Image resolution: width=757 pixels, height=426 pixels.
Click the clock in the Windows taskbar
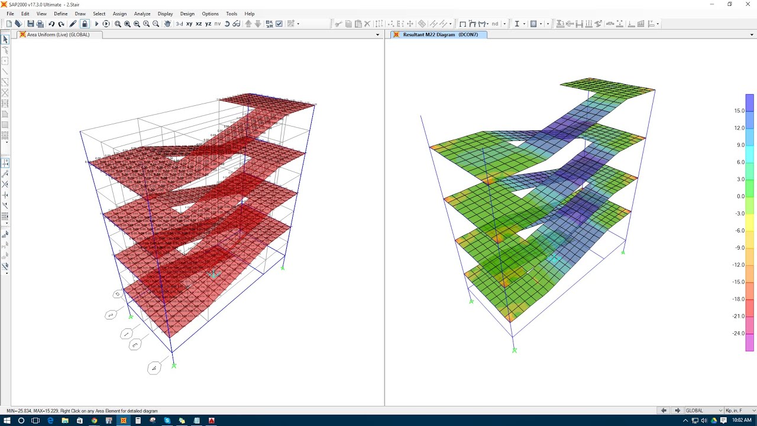(x=743, y=420)
